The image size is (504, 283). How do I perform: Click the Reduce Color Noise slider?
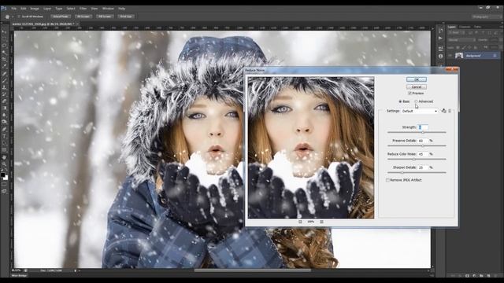point(417,159)
